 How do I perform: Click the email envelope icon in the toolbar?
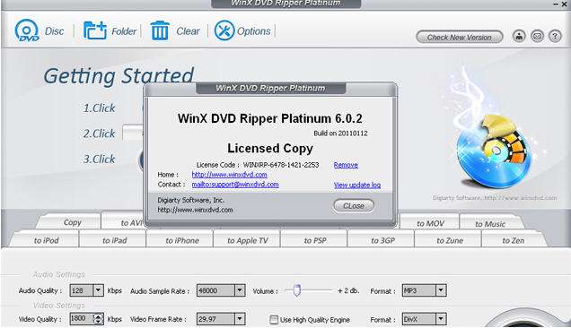pos(537,36)
